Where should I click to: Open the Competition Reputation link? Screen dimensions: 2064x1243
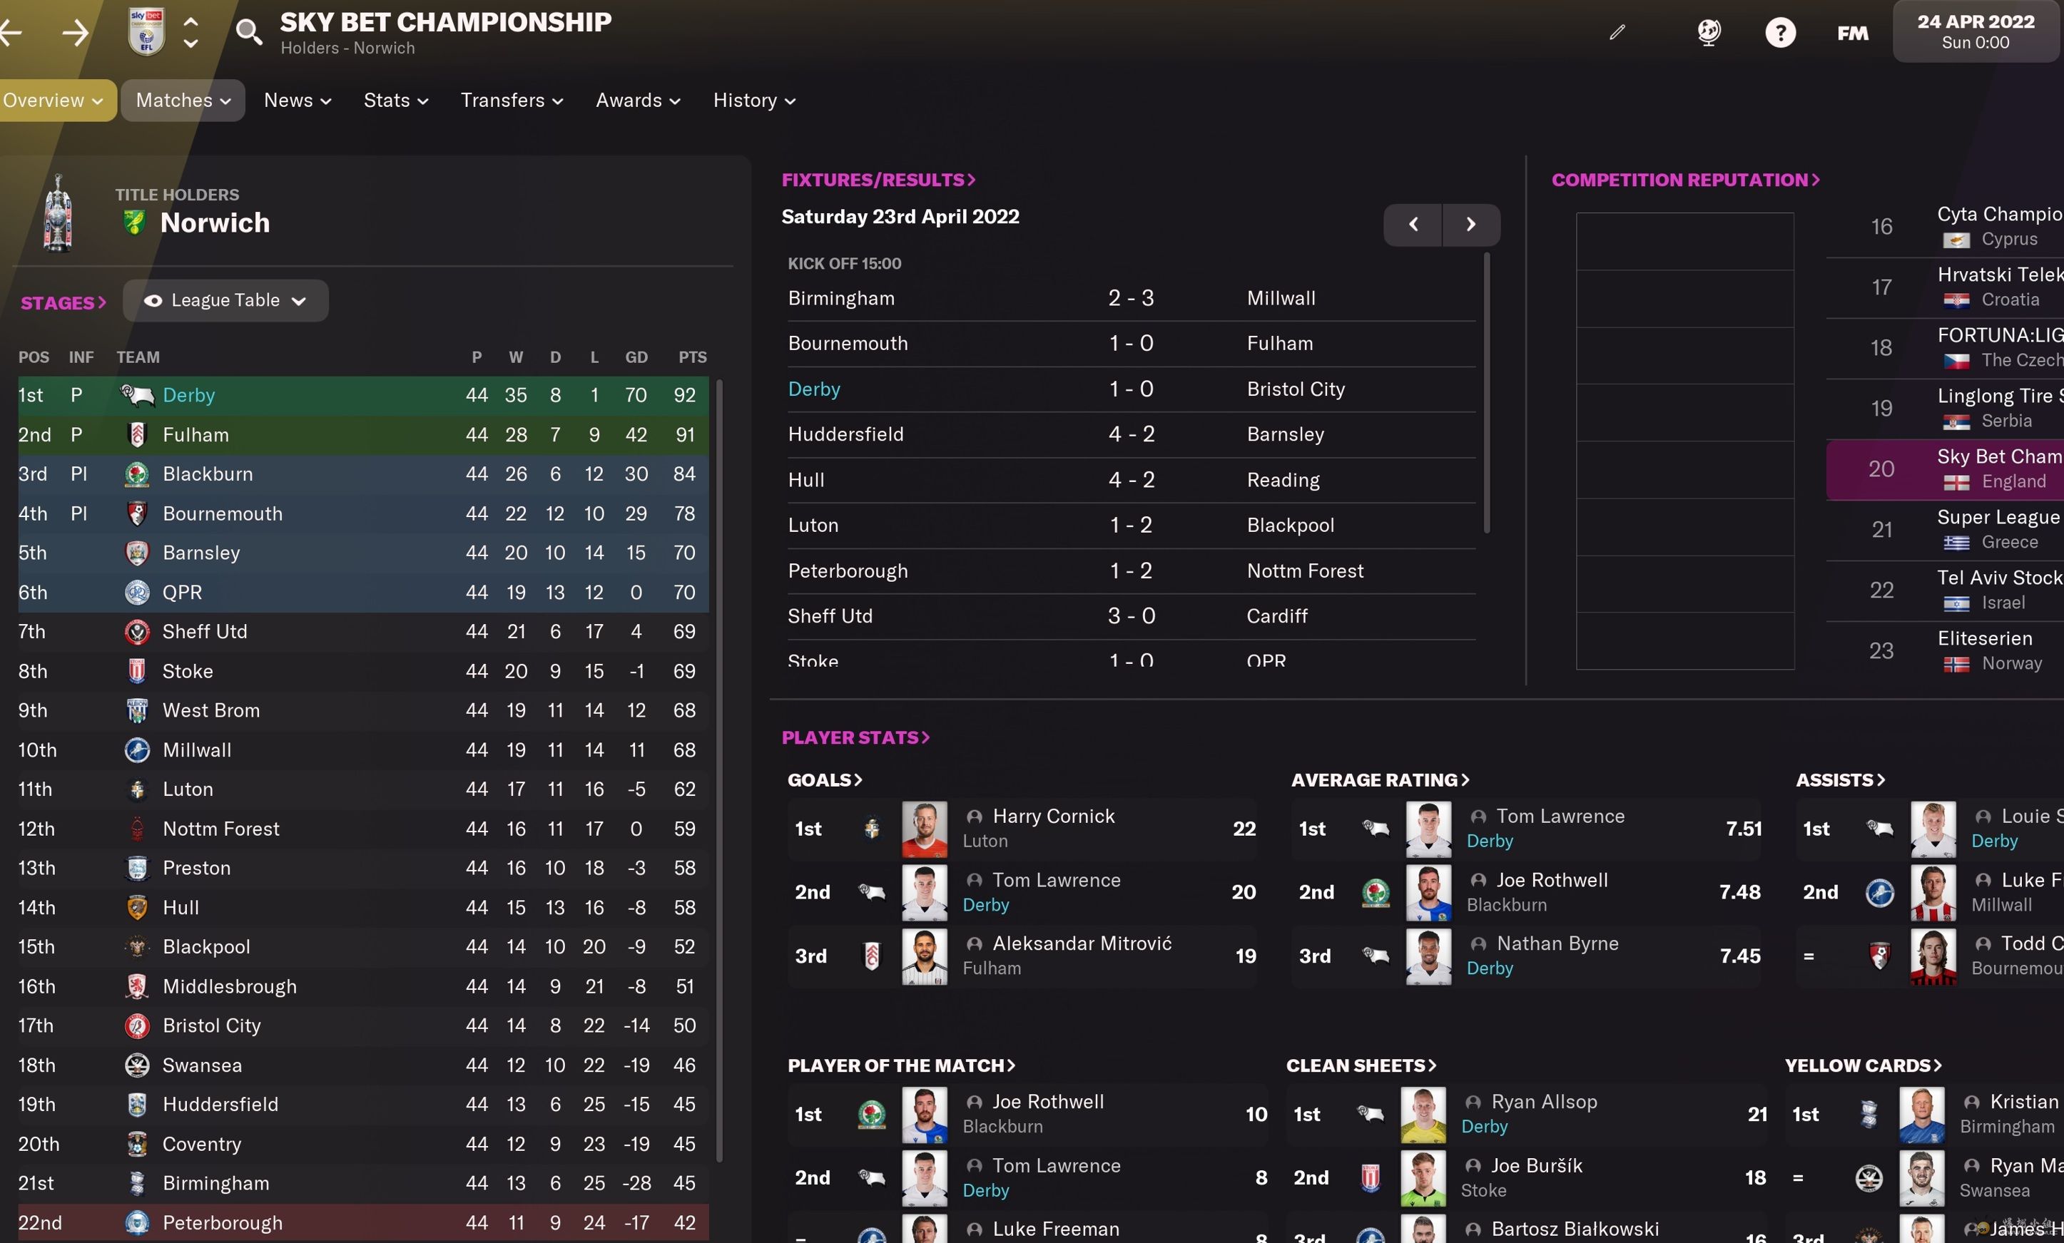[x=1685, y=180]
